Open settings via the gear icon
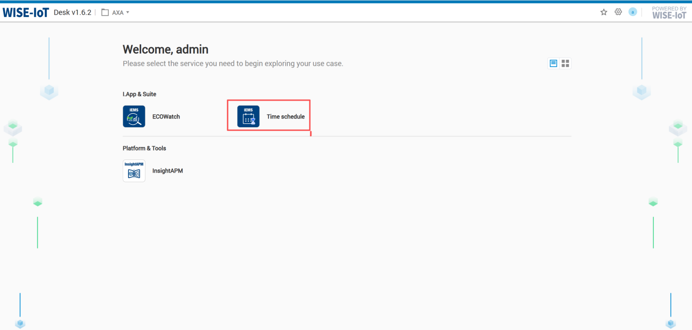 (618, 12)
